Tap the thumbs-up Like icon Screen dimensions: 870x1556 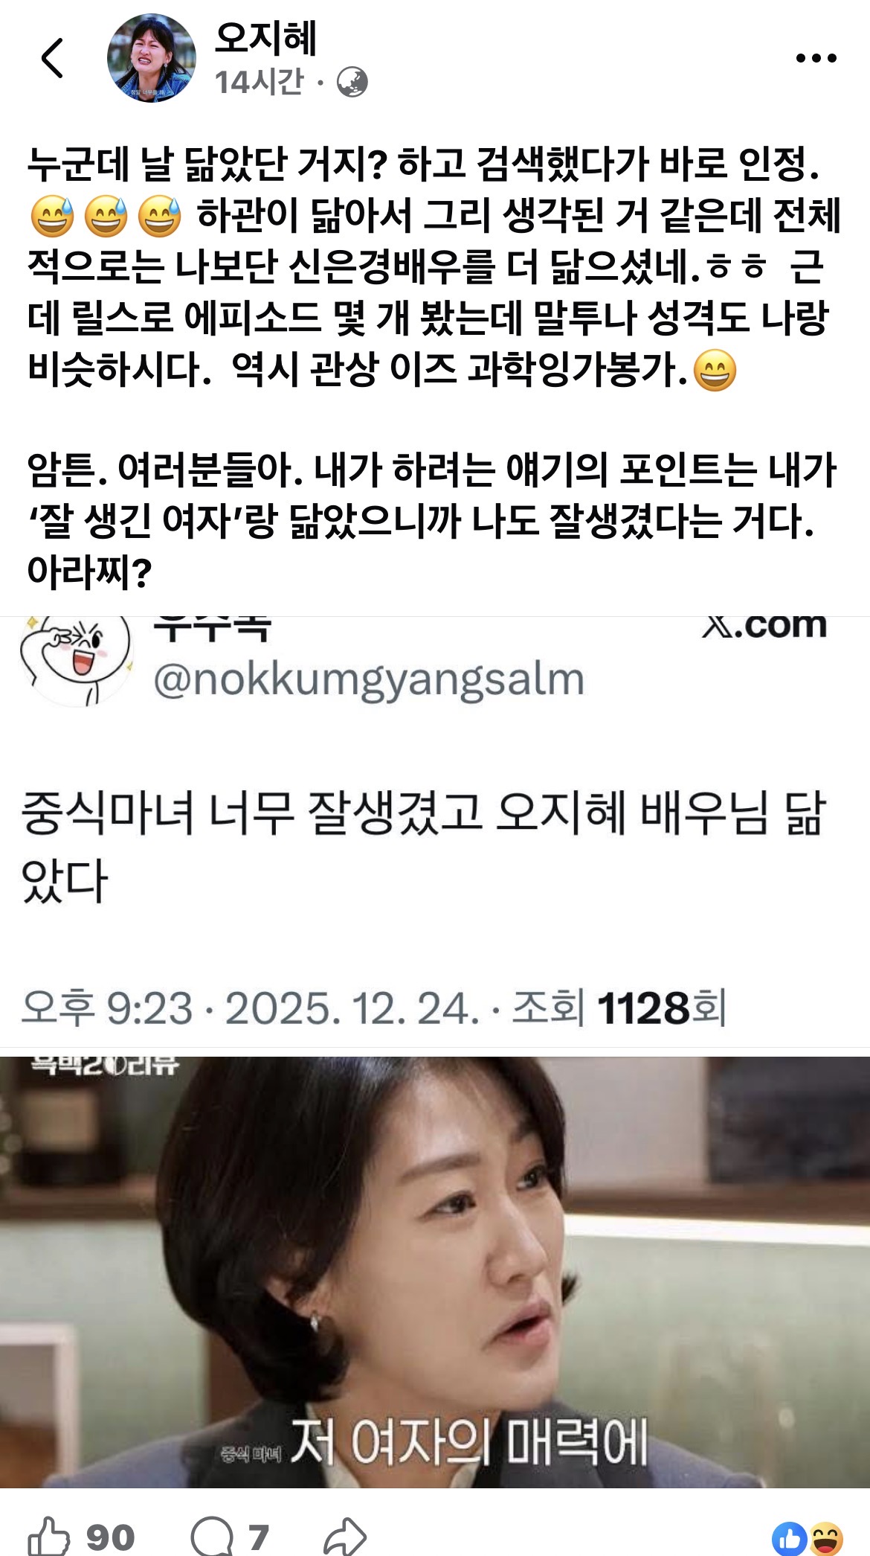coord(48,1536)
